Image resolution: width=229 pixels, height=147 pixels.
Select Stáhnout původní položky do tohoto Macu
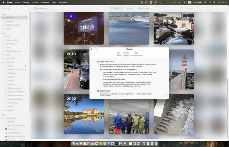tap(101, 70)
